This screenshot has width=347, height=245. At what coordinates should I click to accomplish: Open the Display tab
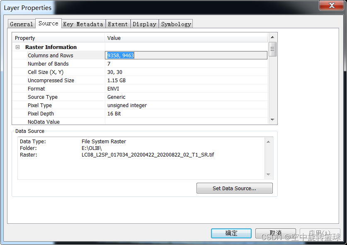click(145, 24)
